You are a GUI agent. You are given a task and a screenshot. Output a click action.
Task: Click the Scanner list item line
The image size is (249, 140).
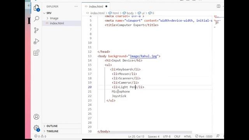[x=126, y=78]
